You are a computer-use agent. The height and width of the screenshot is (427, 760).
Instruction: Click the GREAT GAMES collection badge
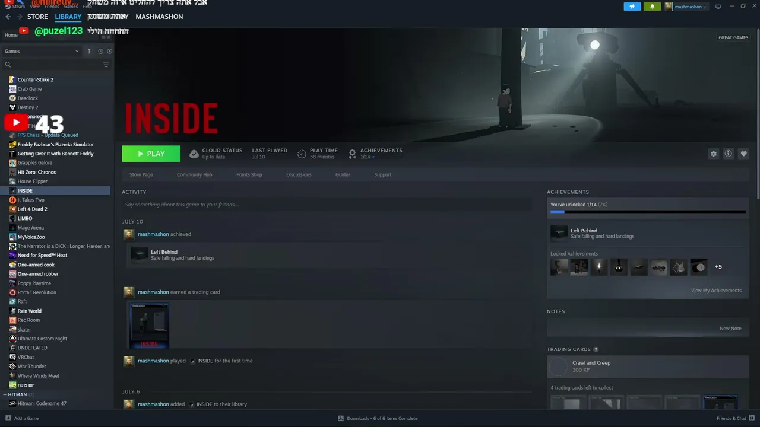pos(733,37)
